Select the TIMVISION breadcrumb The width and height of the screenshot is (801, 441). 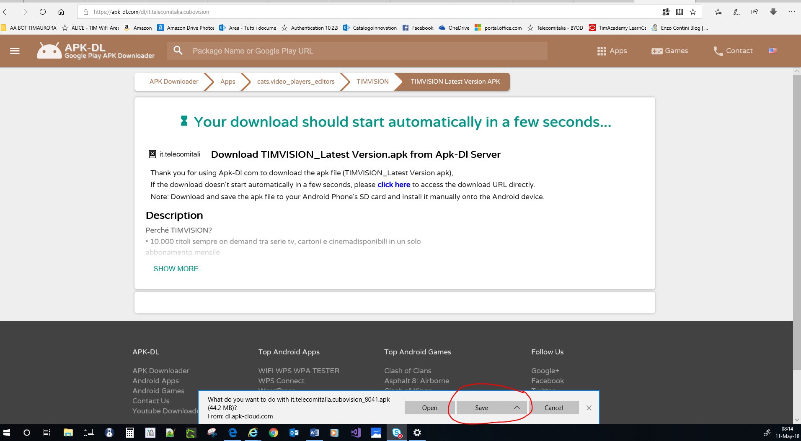(372, 82)
